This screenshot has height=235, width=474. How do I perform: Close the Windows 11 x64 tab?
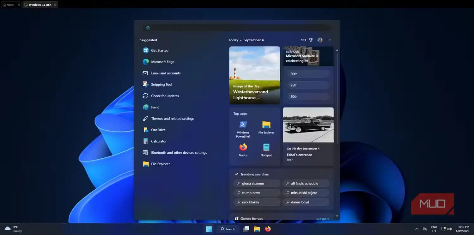coord(55,5)
